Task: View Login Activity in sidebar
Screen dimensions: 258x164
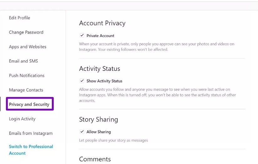Action: [22, 119]
